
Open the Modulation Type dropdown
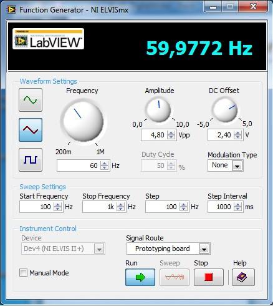(x=237, y=166)
